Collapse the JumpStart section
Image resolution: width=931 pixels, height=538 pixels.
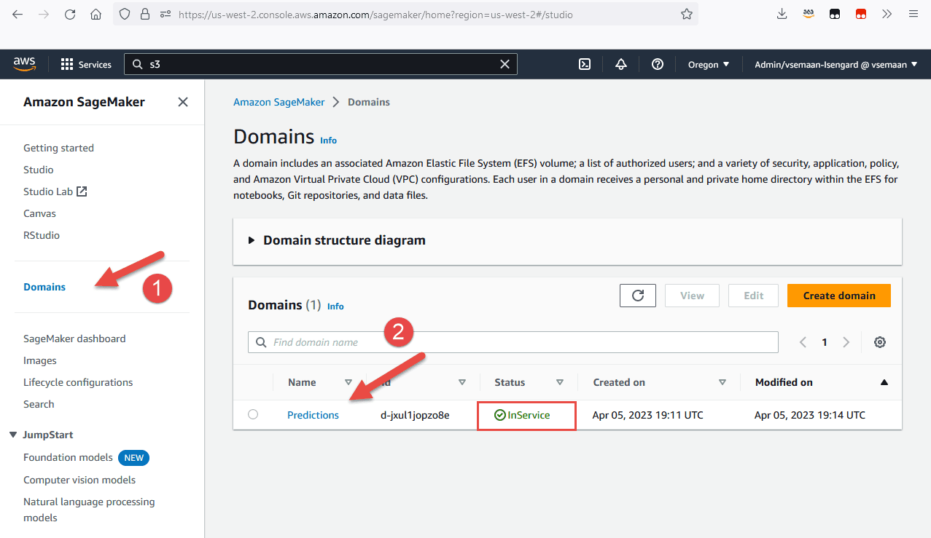point(13,435)
